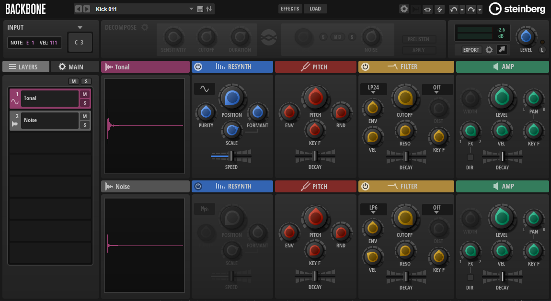Click the redo arrow icon

[471, 10]
